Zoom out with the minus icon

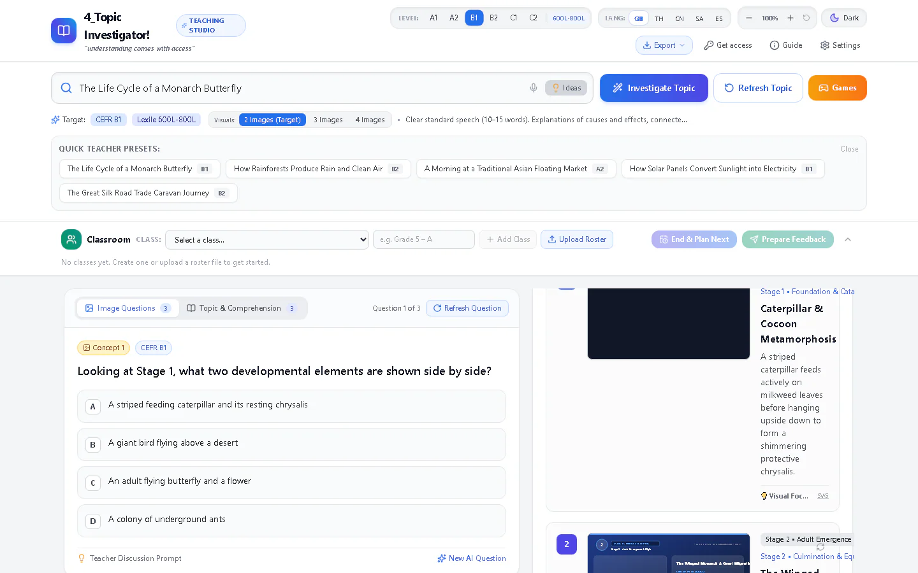pyautogui.click(x=749, y=18)
